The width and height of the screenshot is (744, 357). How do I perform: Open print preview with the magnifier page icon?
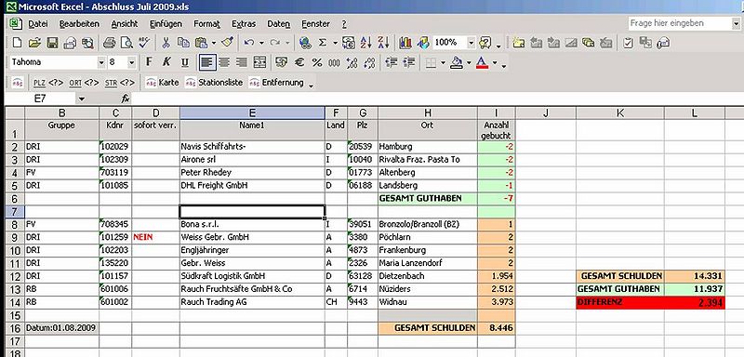pyautogui.click(x=126, y=43)
